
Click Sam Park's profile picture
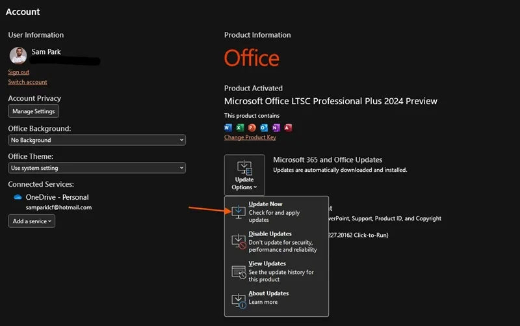pyautogui.click(x=18, y=55)
